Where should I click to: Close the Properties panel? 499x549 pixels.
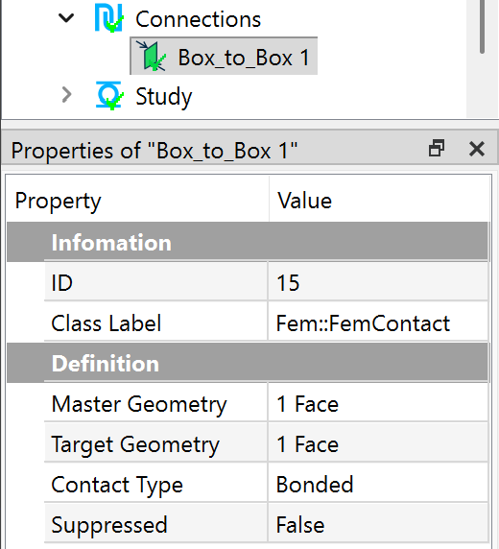pos(477,149)
